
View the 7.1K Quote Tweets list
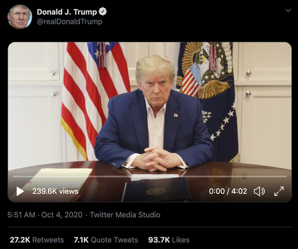(106, 240)
